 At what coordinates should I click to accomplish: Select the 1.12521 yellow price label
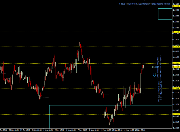point(176,114)
